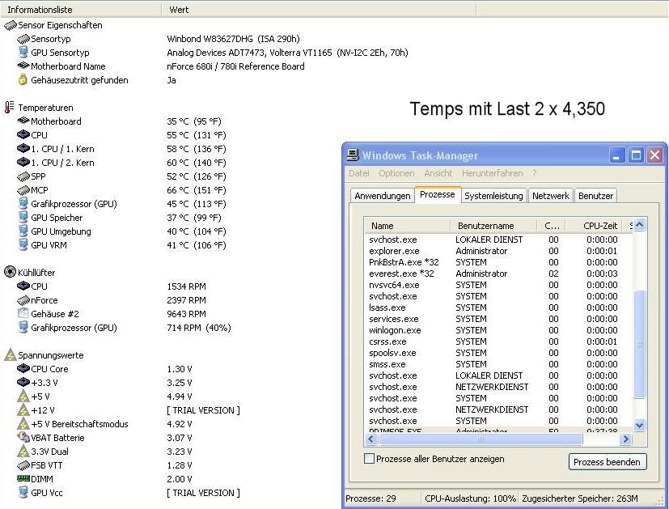The width and height of the screenshot is (669, 509).
Task: Toggle Prozesse aller Benutzer anzeigen checkbox
Action: (369, 459)
